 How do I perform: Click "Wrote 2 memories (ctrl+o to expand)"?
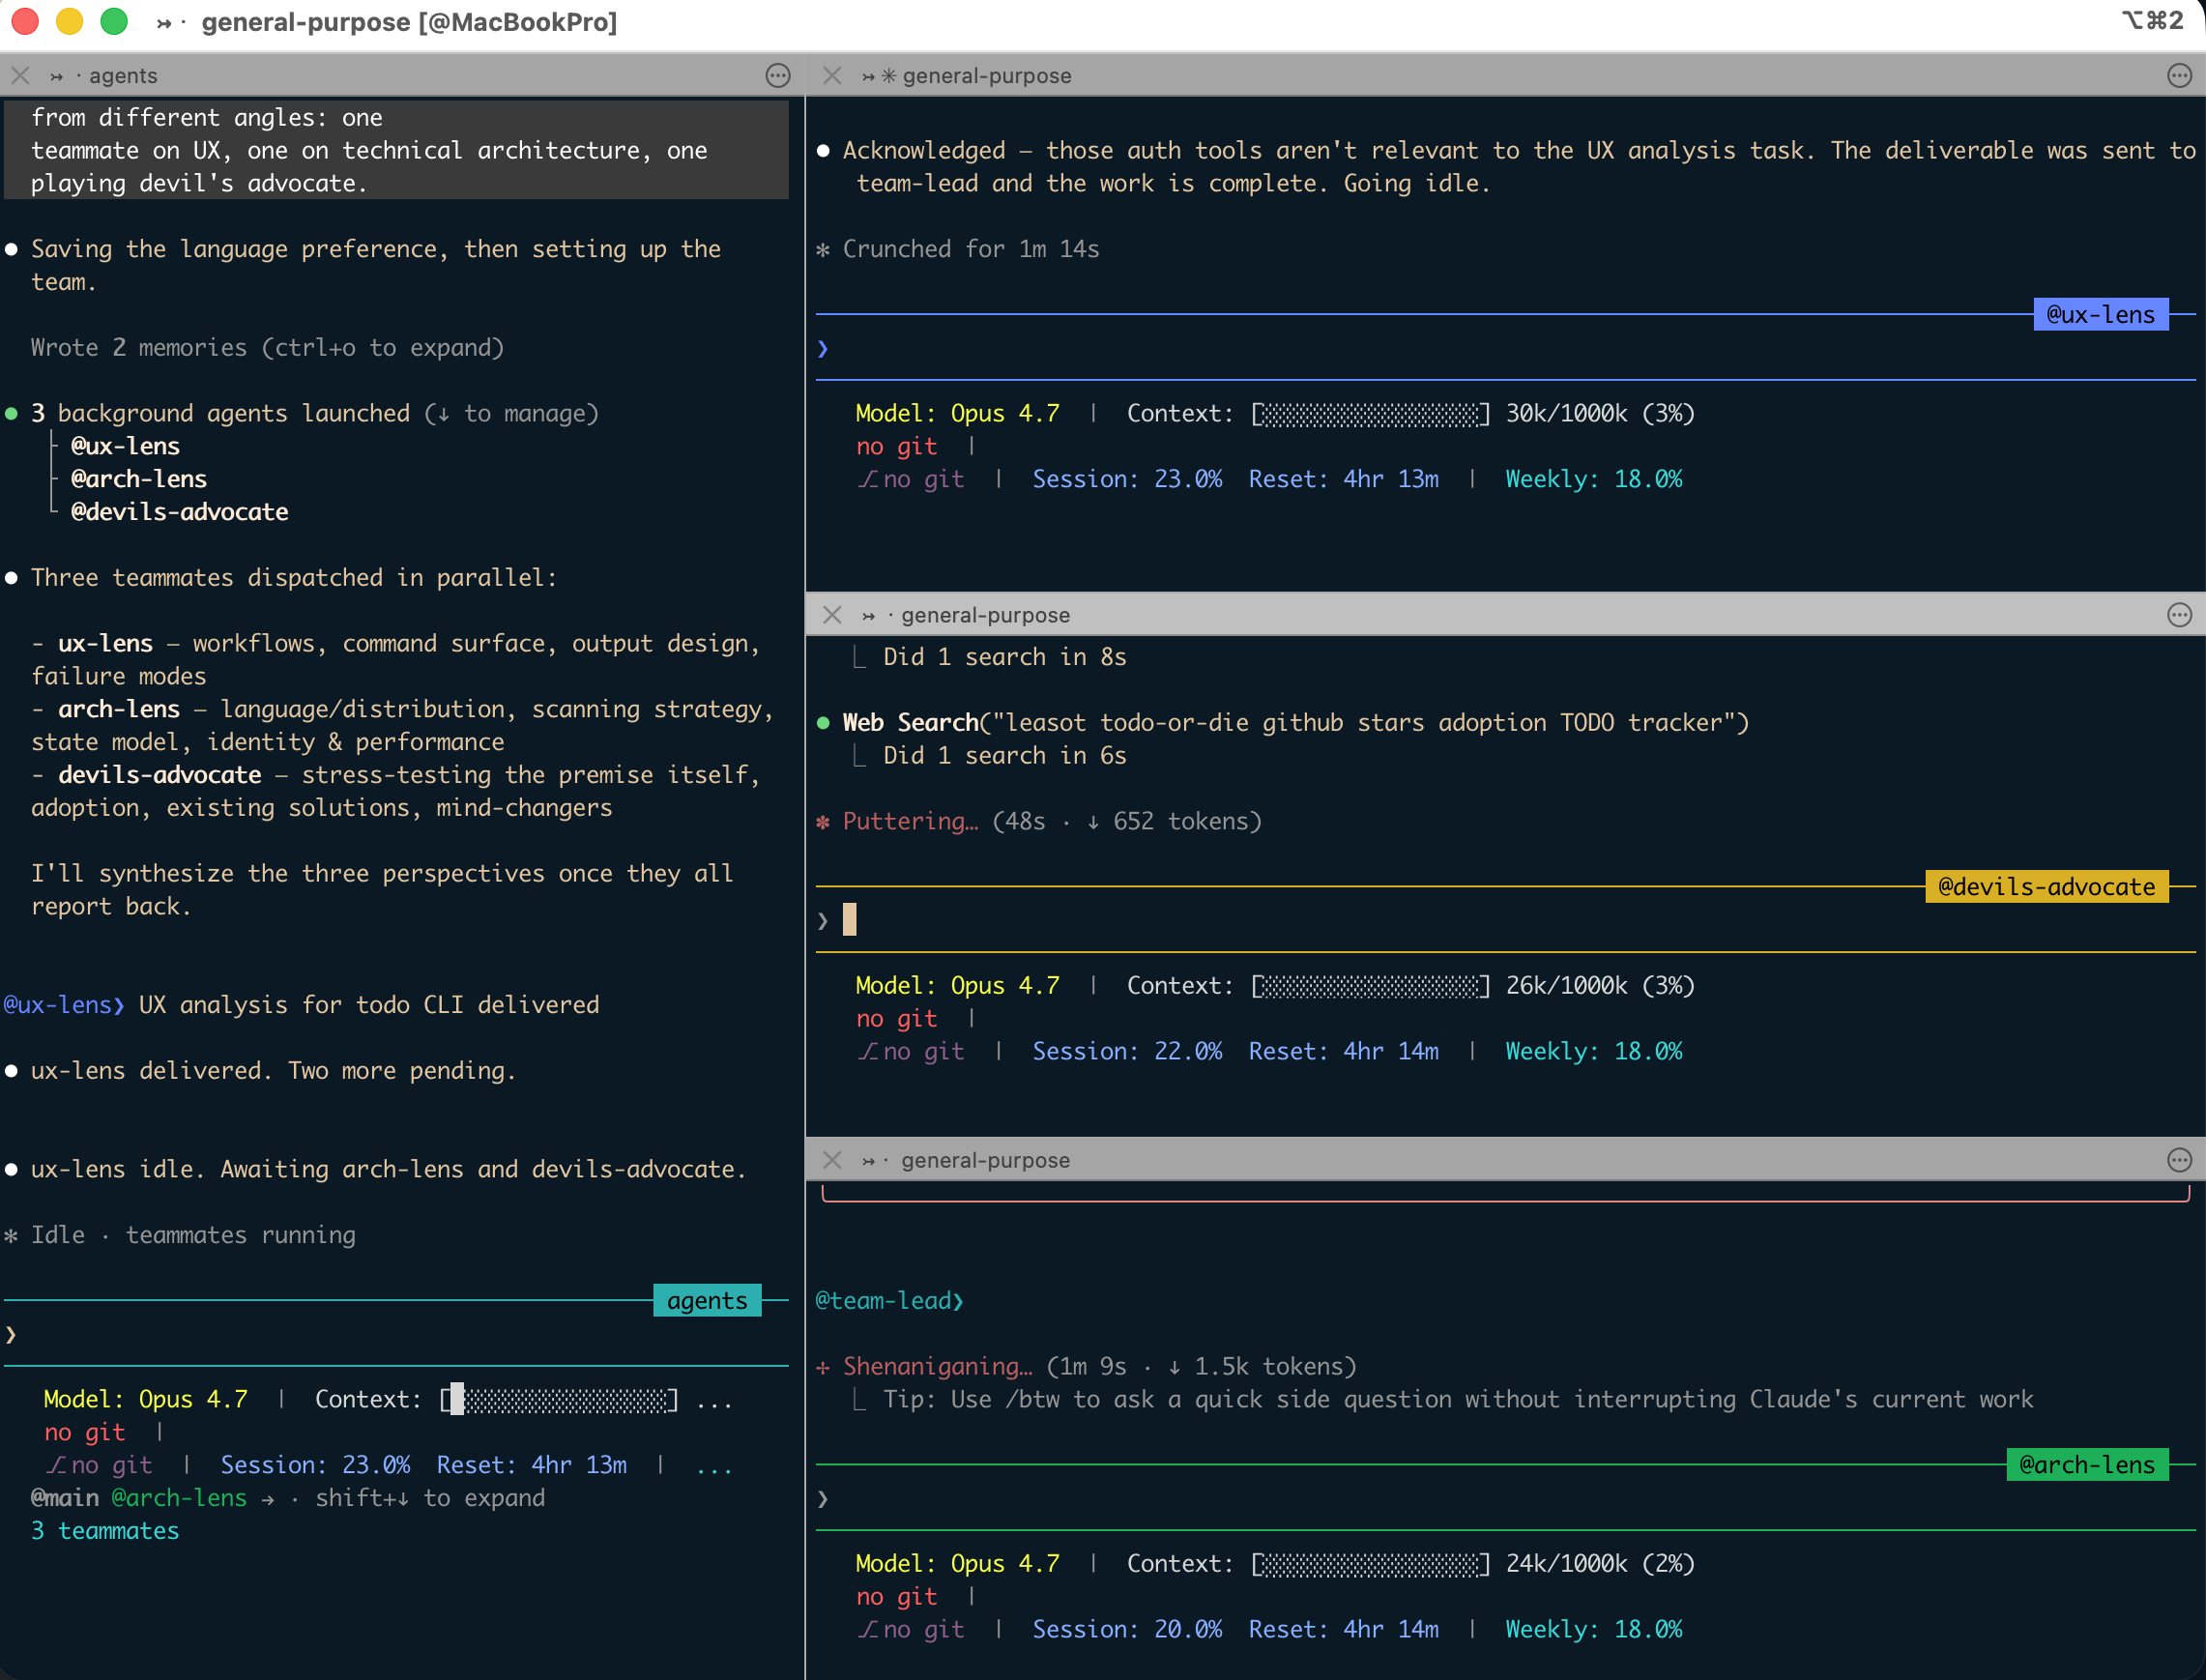click(267, 348)
